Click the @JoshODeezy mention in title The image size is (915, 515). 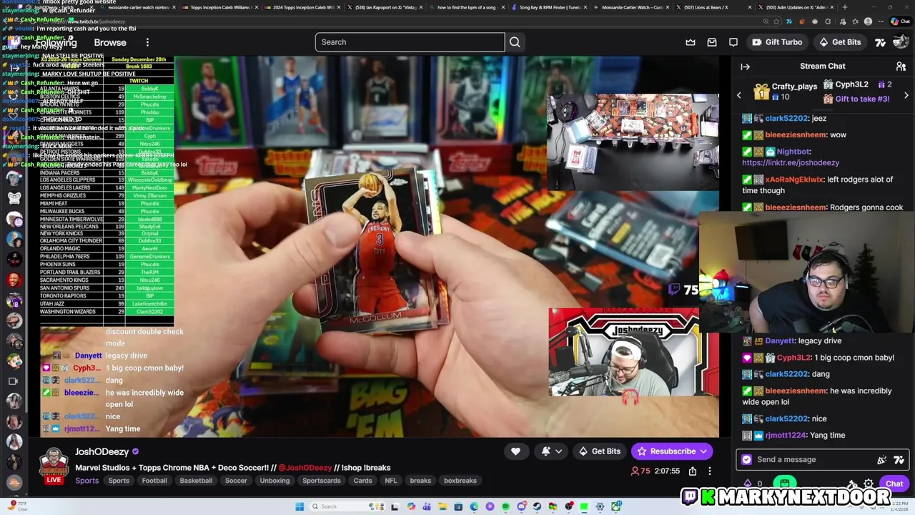(x=305, y=468)
